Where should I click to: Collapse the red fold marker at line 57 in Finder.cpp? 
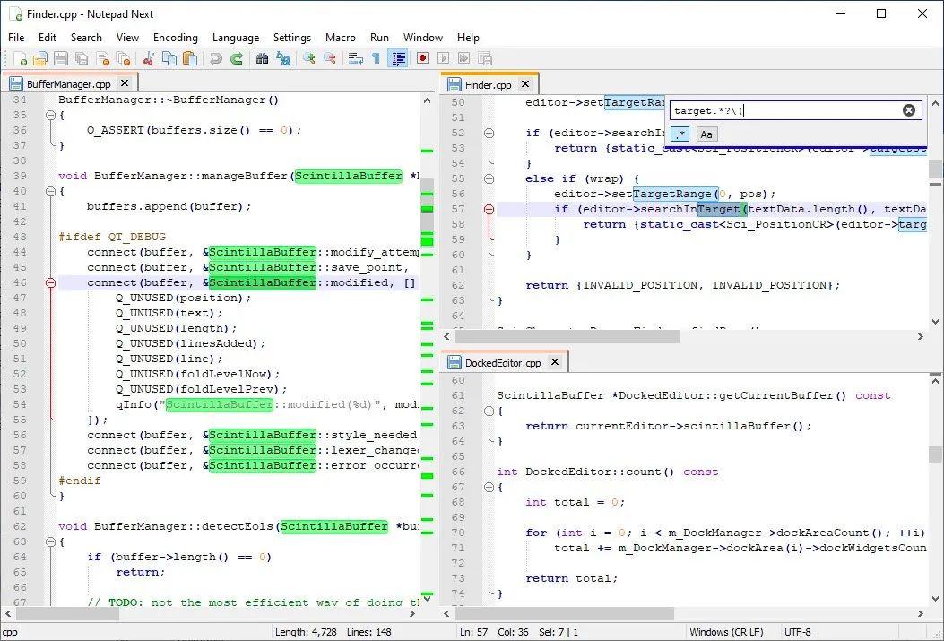(489, 210)
